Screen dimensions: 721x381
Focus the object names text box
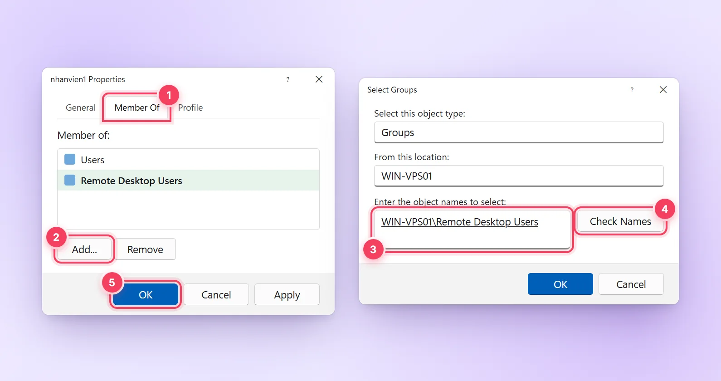[472, 229]
